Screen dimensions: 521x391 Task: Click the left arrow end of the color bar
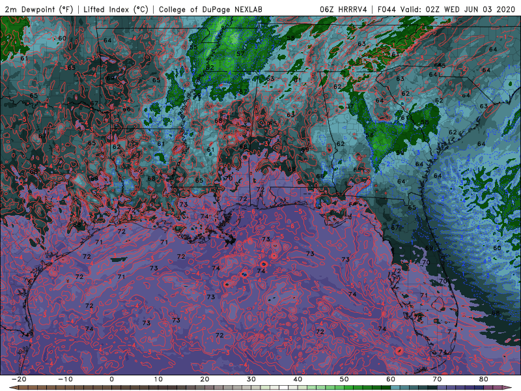[12, 388]
